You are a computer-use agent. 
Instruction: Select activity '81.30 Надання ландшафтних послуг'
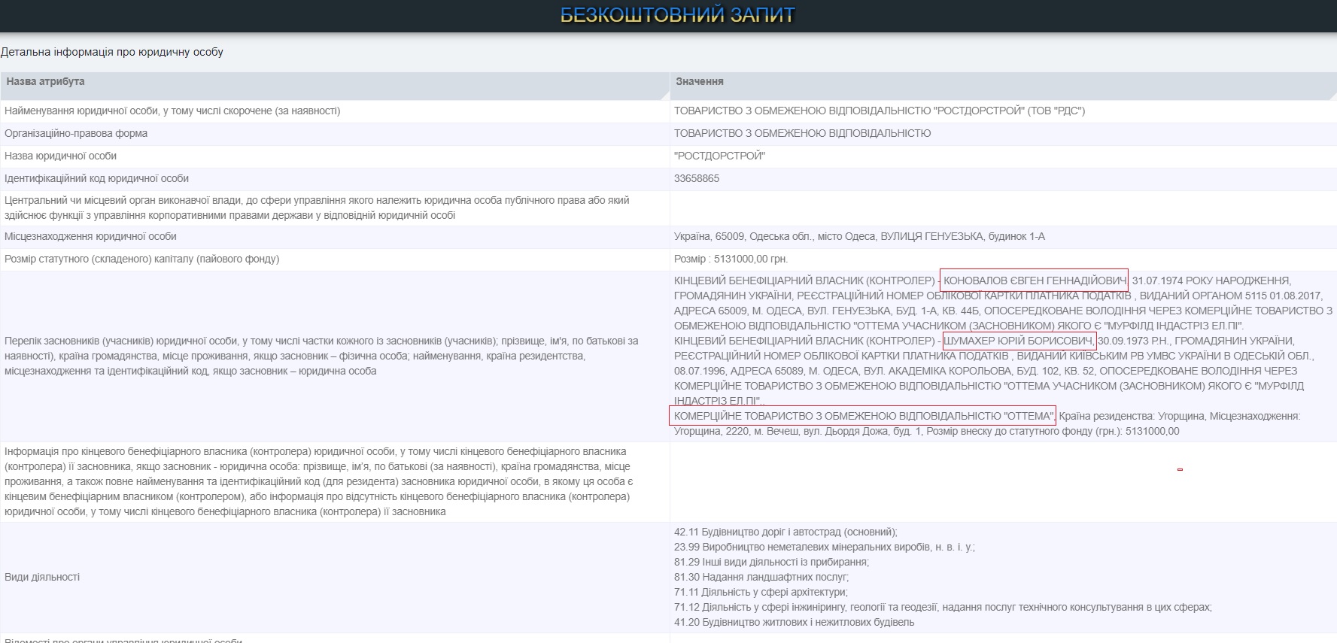tap(761, 577)
